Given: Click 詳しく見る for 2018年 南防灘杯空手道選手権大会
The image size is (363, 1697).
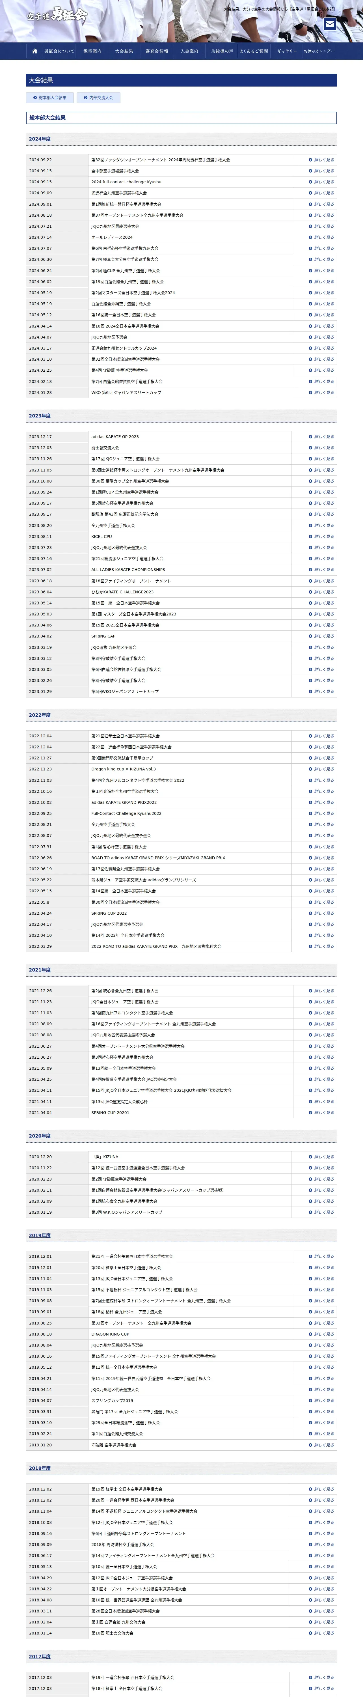Looking at the screenshot, I should 321,1544.
